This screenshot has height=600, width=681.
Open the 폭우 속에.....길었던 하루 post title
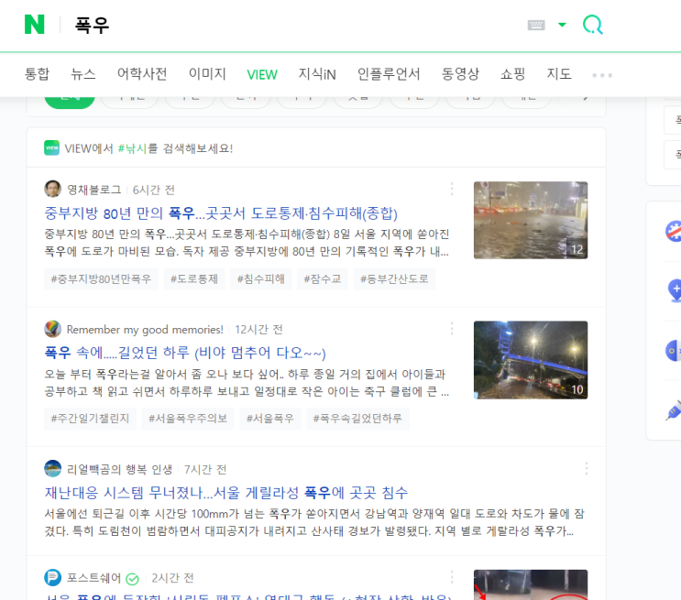pos(185,353)
